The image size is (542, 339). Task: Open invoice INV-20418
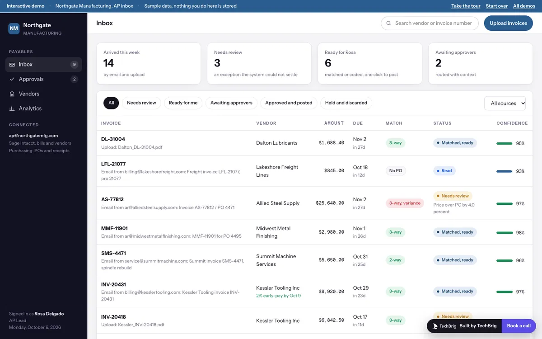click(113, 317)
